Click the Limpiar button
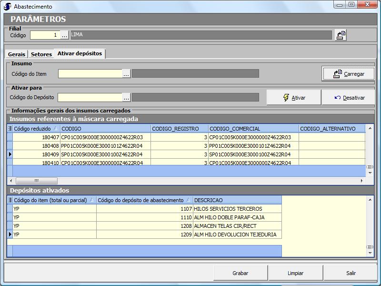The width and height of the screenshot is (381, 286). click(296, 273)
